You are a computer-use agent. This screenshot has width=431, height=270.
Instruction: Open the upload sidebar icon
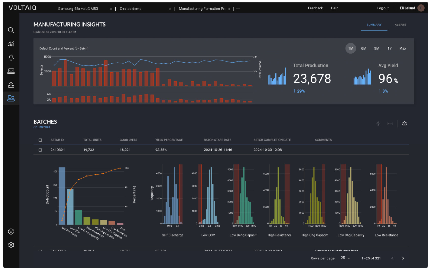(11, 85)
